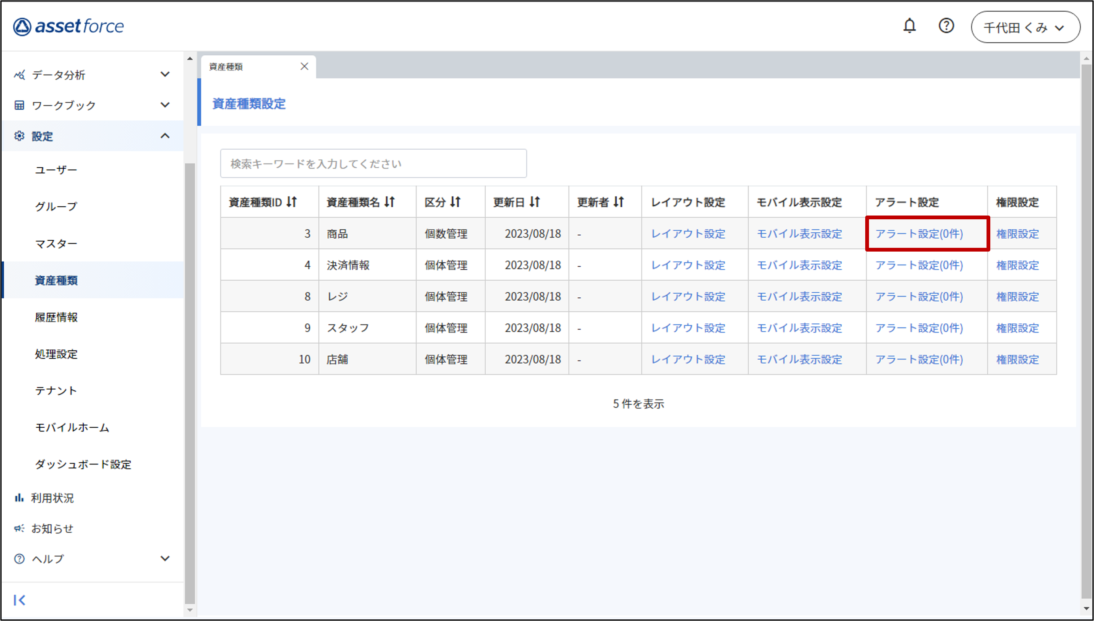The image size is (1094, 621).
Task: Close the 資産種類 tab
Action: click(304, 67)
